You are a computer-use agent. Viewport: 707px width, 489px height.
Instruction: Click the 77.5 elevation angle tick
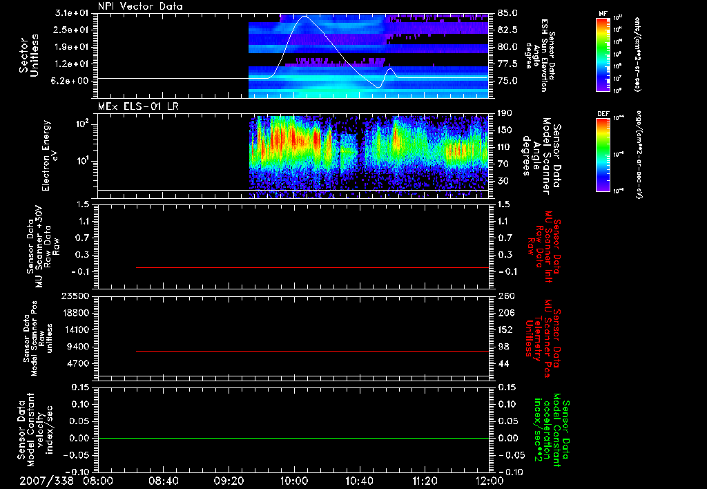(x=507, y=64)
